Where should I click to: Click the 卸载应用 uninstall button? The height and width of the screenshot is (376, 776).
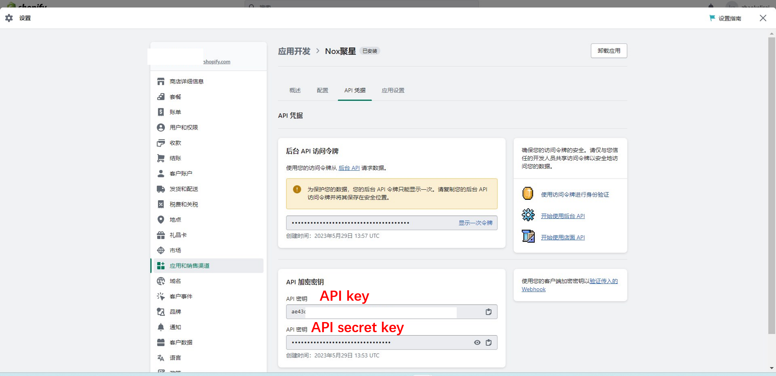click(x=608, y=50)
